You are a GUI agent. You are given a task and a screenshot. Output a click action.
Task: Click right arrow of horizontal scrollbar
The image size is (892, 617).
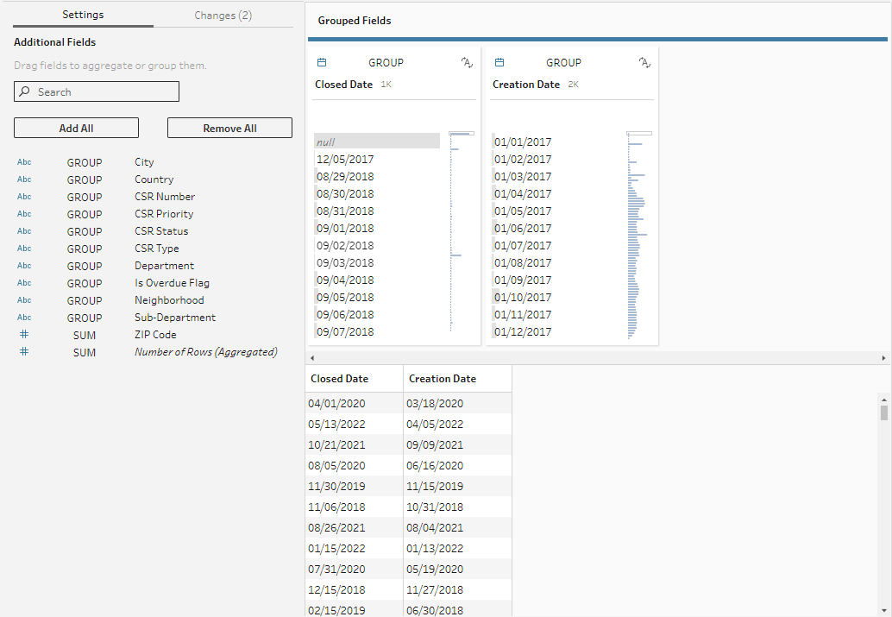[883, 357]
